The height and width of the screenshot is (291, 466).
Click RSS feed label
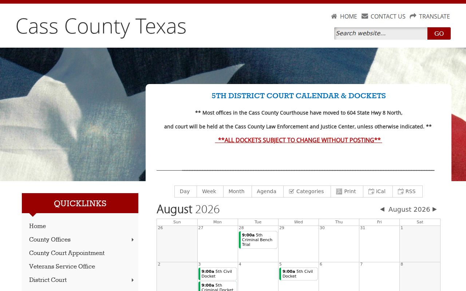410,191
